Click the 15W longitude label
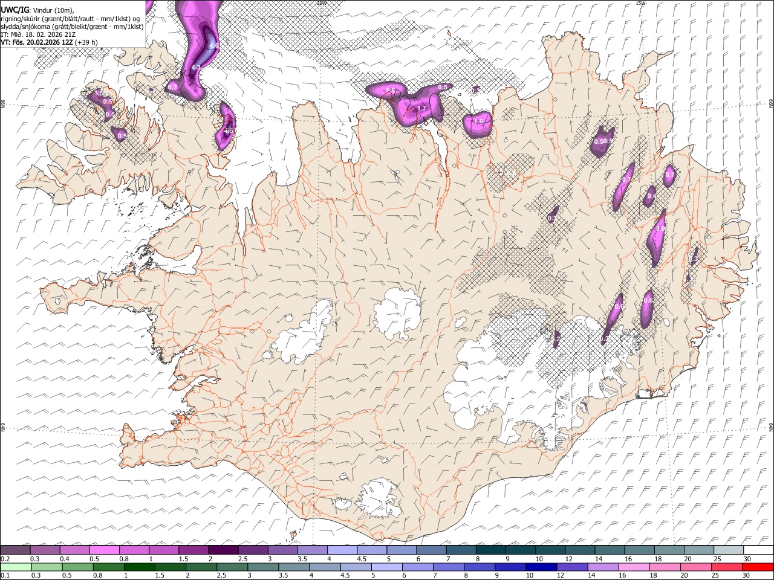 [x=641, y=3]
